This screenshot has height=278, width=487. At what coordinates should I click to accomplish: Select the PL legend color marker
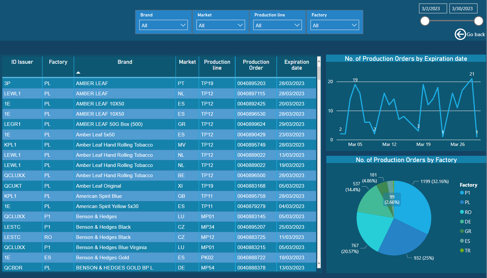[x=462, y=202]
